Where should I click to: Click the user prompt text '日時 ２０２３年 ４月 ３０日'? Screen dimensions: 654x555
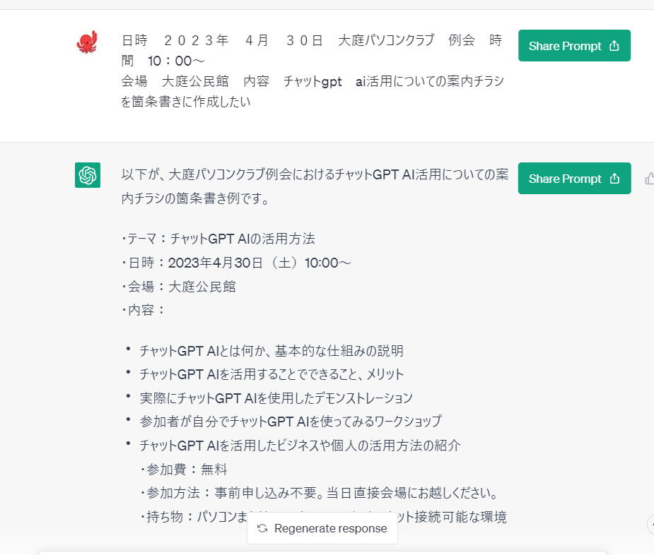coord(222,40)
